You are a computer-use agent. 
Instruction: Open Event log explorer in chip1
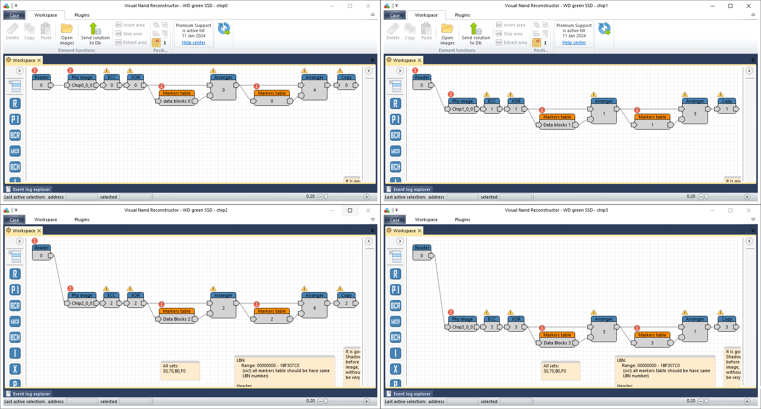(409, 189)
